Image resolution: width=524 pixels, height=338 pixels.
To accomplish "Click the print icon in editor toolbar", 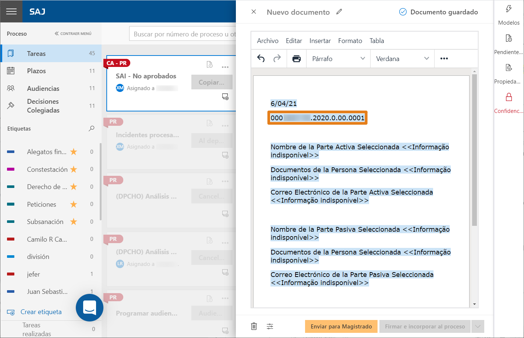I will coord(297,59).
